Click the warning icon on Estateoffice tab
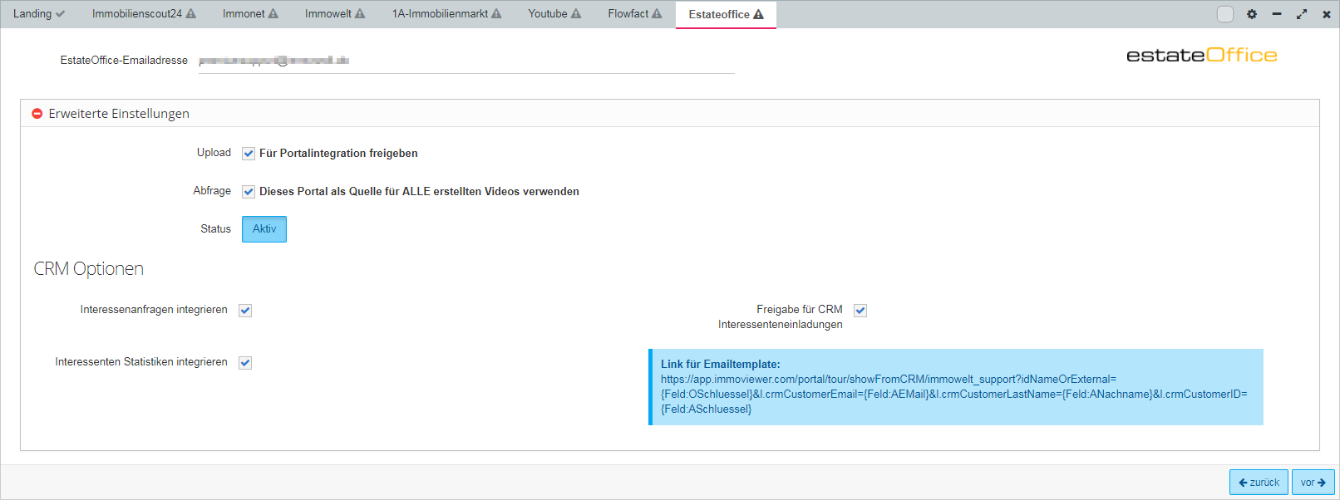The height and width of the screenshot is (500, 1340). coord(758,15)
